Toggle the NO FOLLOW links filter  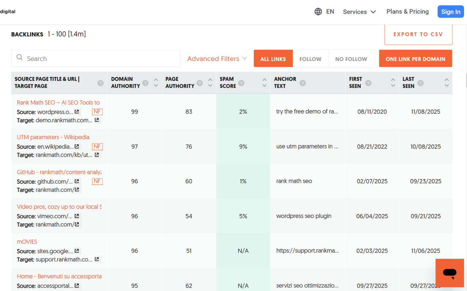(x=351, y=58)
